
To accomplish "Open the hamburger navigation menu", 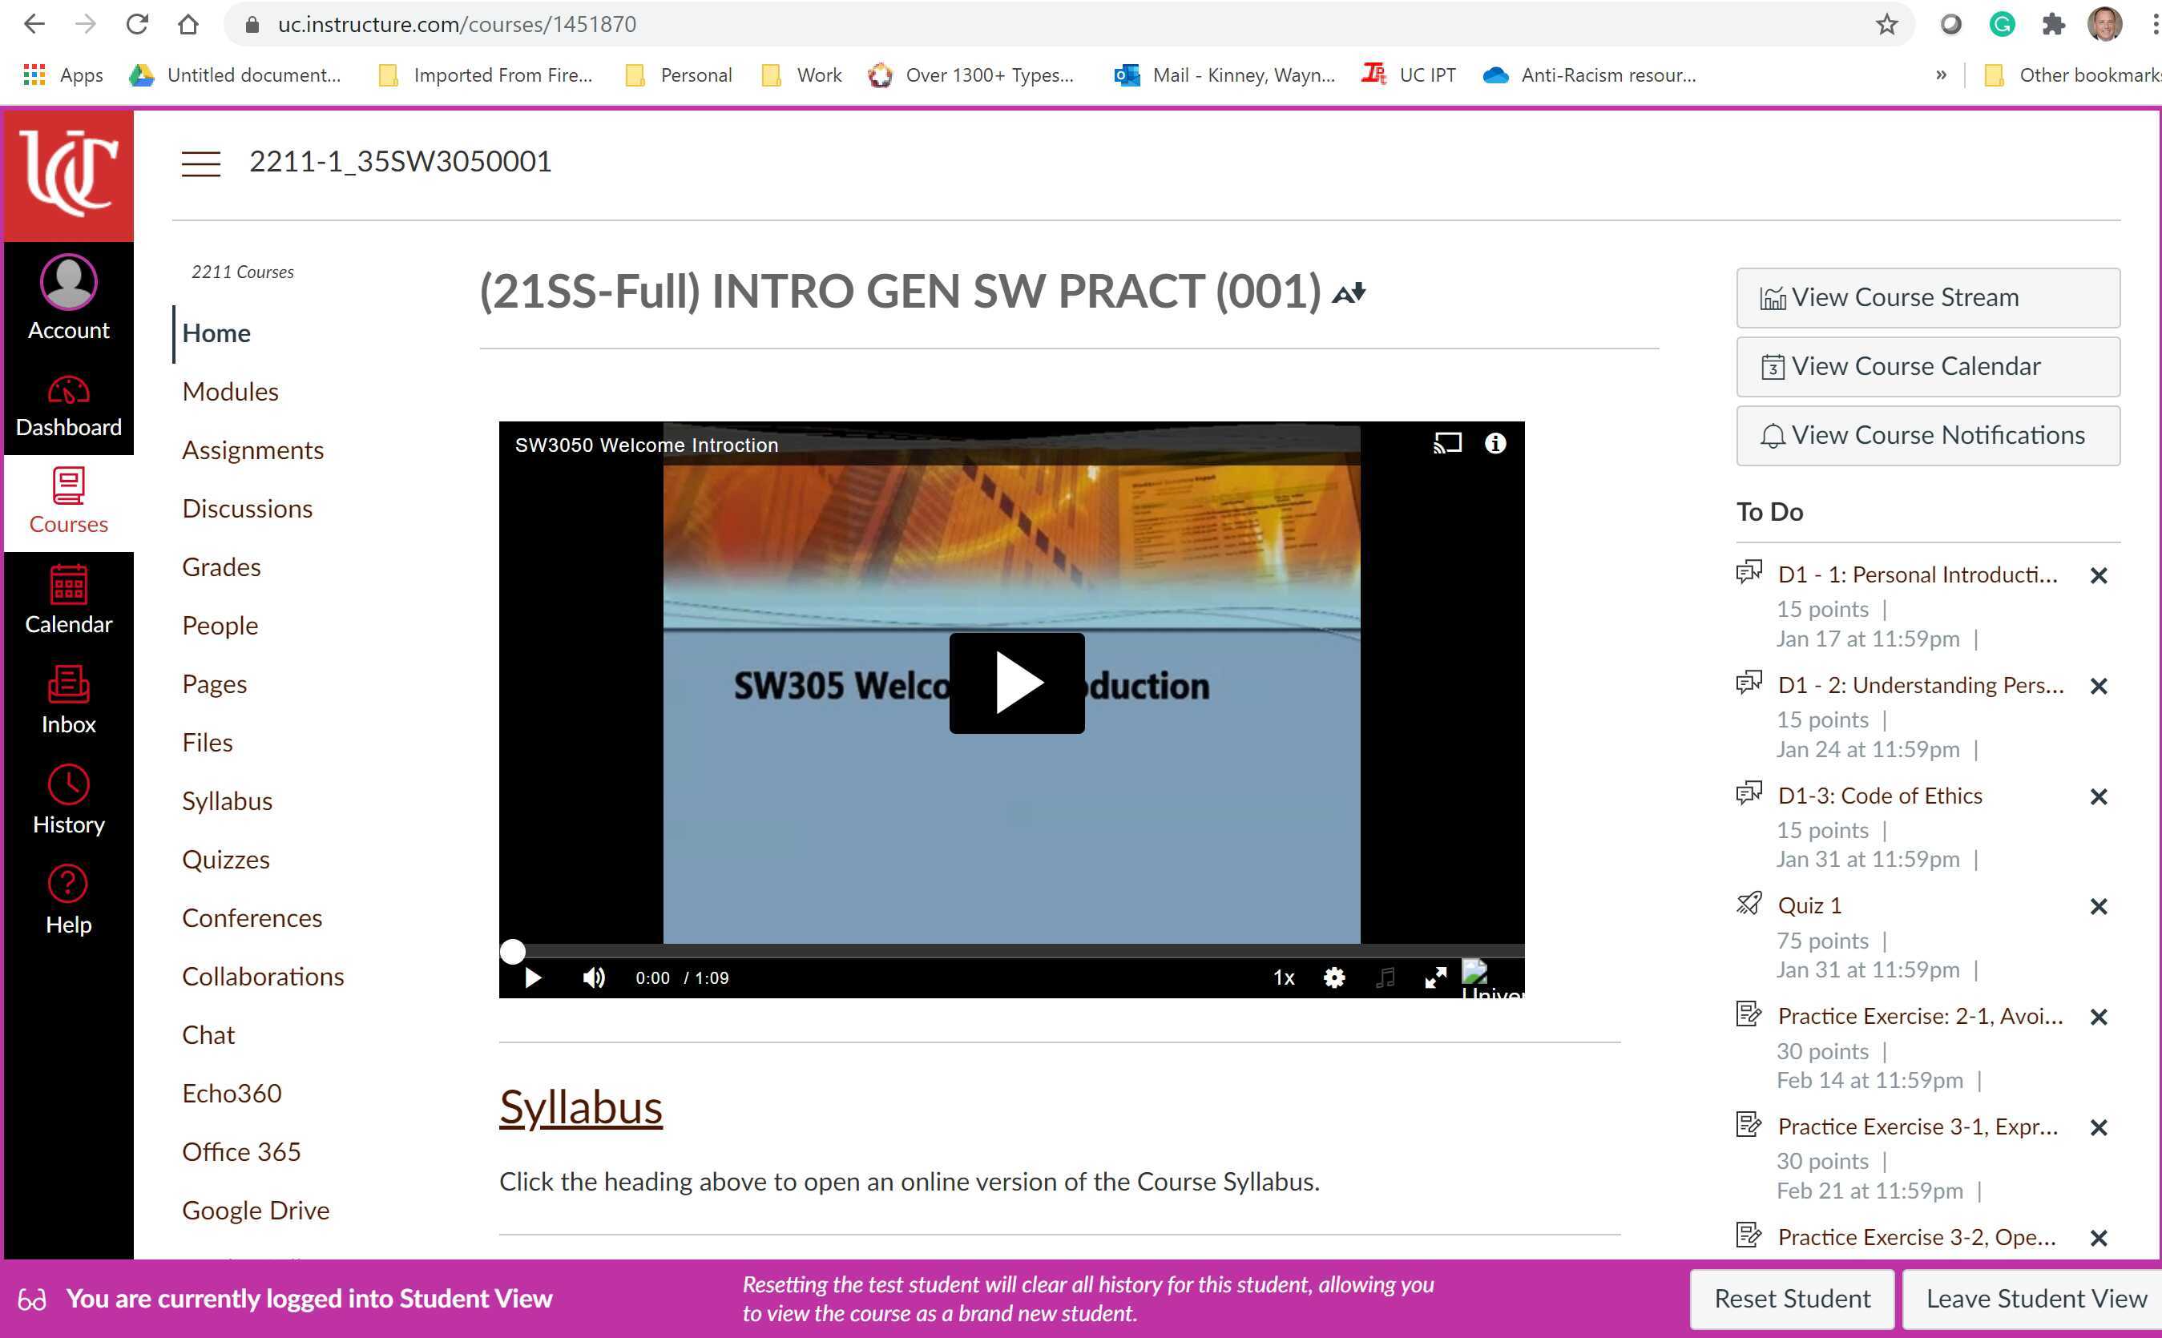I will point(201,163).
